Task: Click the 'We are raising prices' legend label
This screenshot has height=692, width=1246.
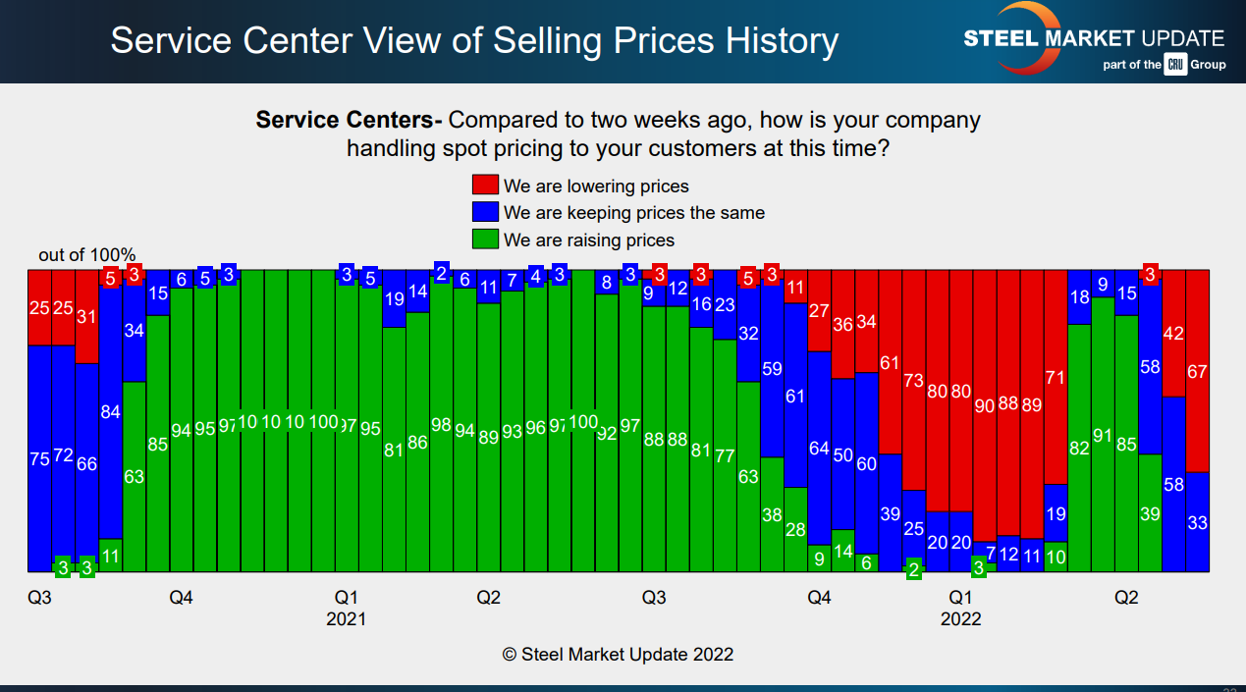Action: click(589, 240)
